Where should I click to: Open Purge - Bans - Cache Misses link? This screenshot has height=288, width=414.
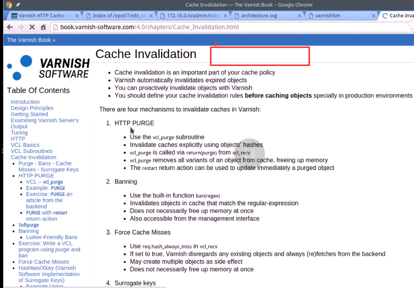(x=48, y=166)
